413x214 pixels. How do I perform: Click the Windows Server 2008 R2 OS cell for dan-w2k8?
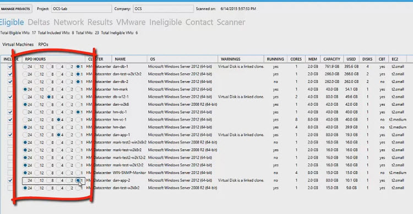(182, 104)
